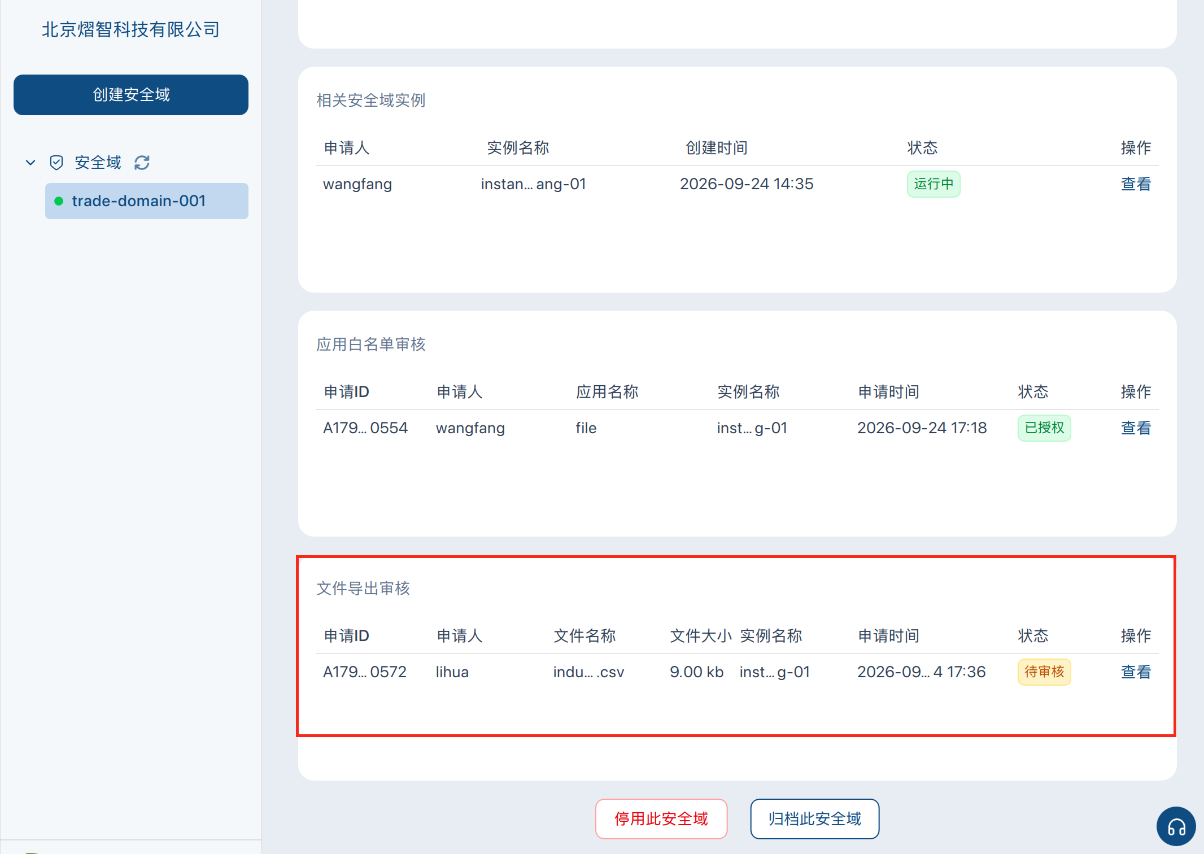Click the 应用白名单审核 section heading
The image size is (1204, 854).
pos(371,345)
